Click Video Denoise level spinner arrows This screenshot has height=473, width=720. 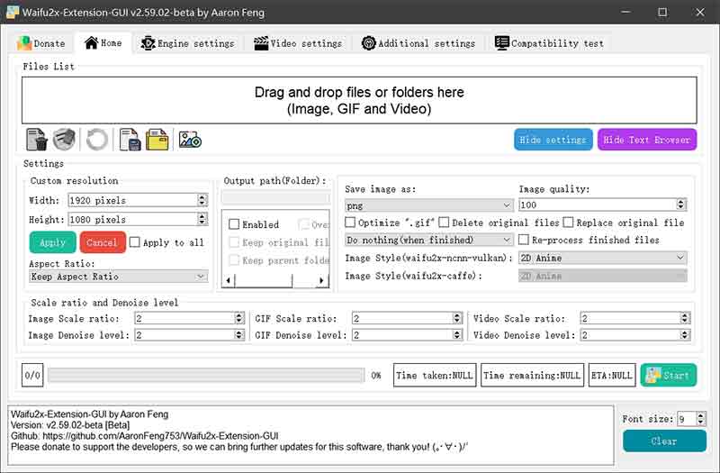pos(685,334)
